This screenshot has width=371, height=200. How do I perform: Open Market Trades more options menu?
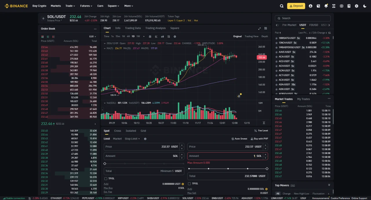[329, 99]
